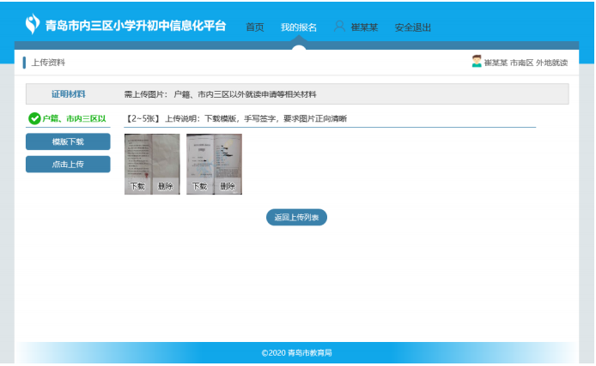
Task: Open the first uploaded document thumbnail
Action: pyautogui.click(x=152, y=155)
